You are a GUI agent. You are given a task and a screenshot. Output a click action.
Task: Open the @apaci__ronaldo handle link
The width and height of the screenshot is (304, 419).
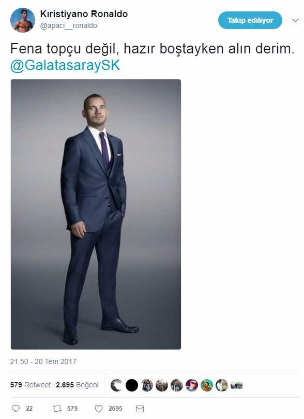tap(68, 25)
